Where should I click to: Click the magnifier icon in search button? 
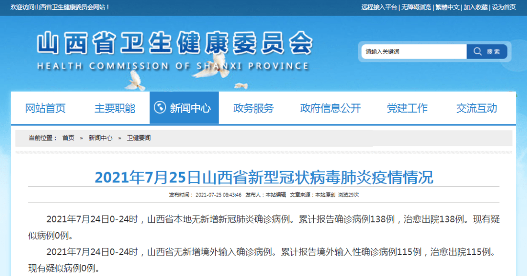[478, 51]
